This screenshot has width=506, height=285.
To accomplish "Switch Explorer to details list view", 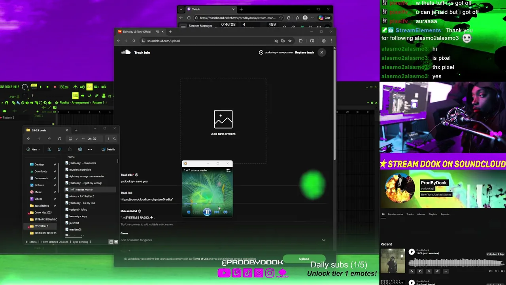I will pyautogui.click(x=111, y=242).
